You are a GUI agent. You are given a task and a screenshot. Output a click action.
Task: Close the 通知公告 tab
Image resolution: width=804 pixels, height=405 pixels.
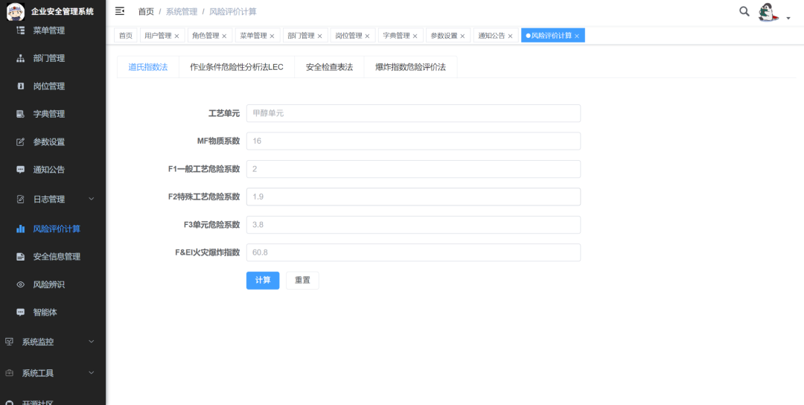tap(510, 36)
